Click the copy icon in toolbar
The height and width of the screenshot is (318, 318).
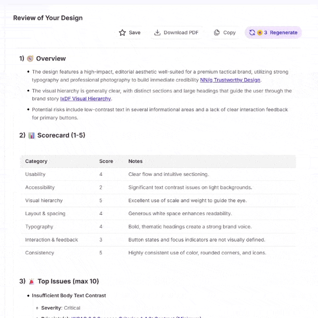coord(217,33)
